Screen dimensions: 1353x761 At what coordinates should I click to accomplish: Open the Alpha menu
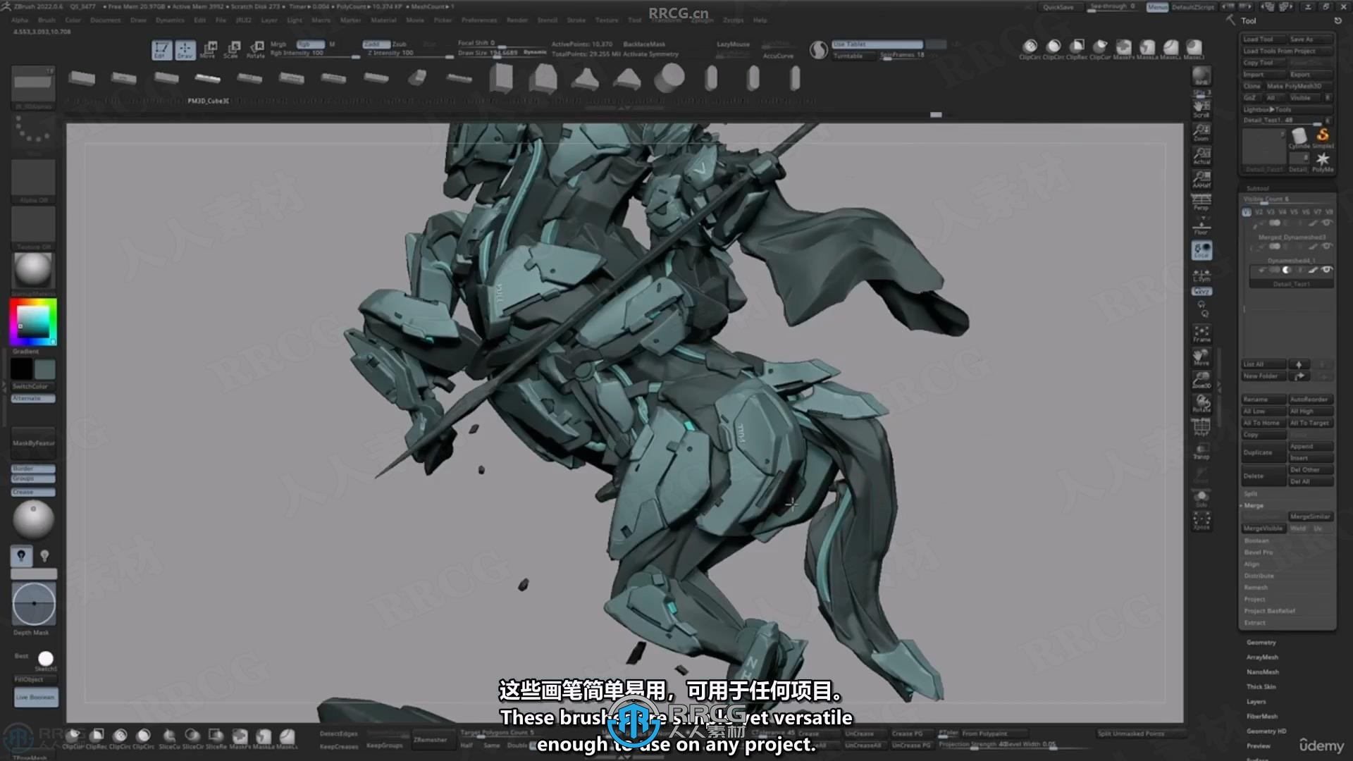click(20, 20)
